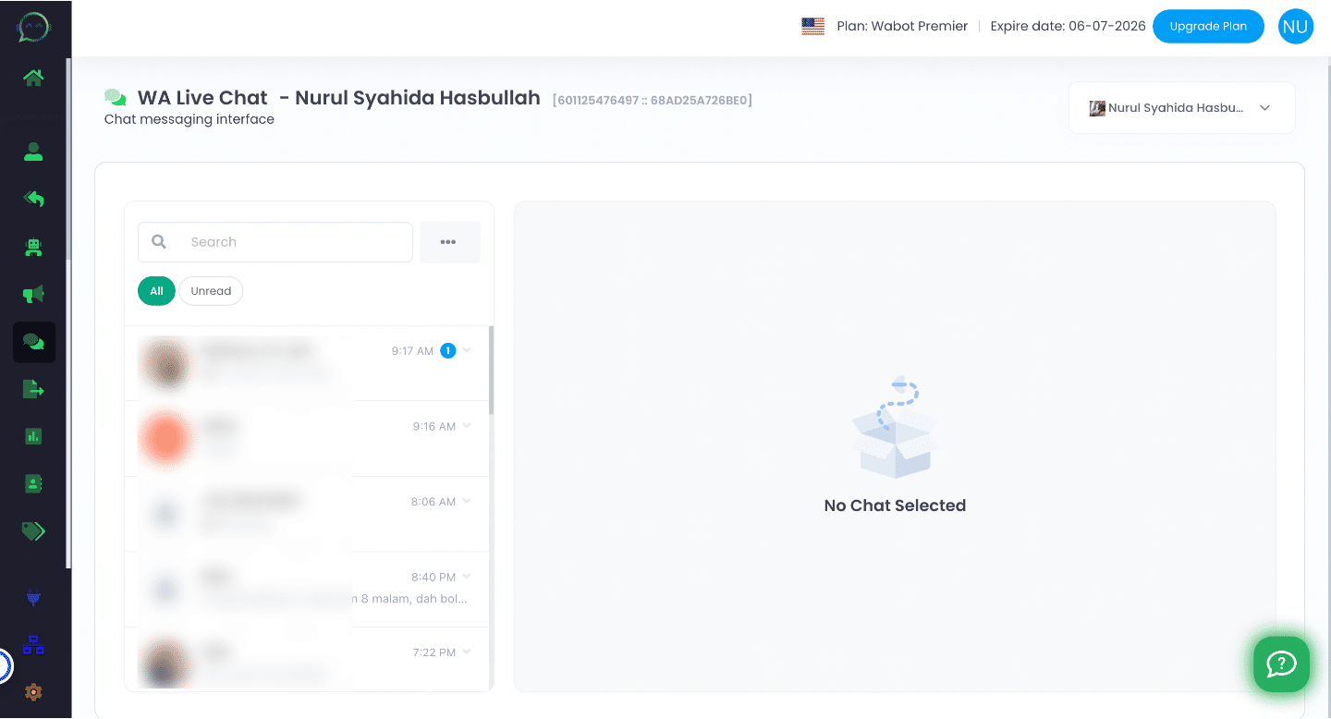1331x719 pixels.
Task: Open the broadcast megaphone icon in sidebar
Action: tap(33, 294)
